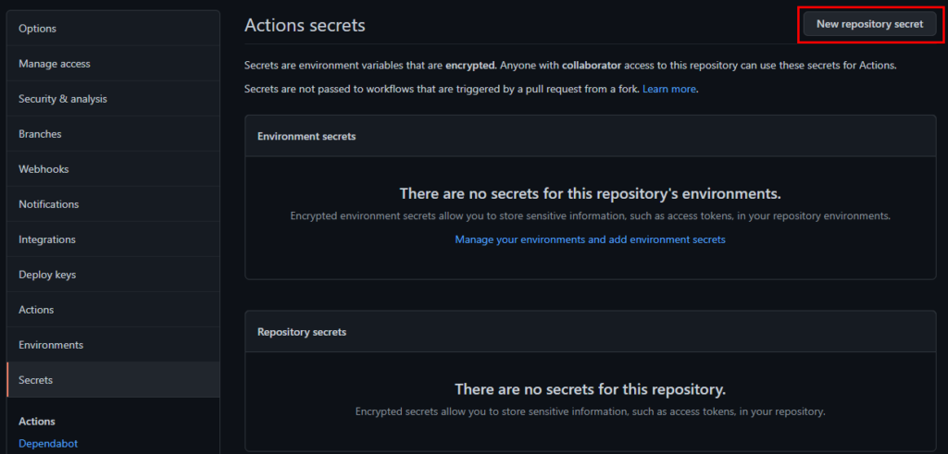The width and height of the screenshot is (948, 454).
Task: Click the Environment secrets panel header
Action: (x=306, y=136)
